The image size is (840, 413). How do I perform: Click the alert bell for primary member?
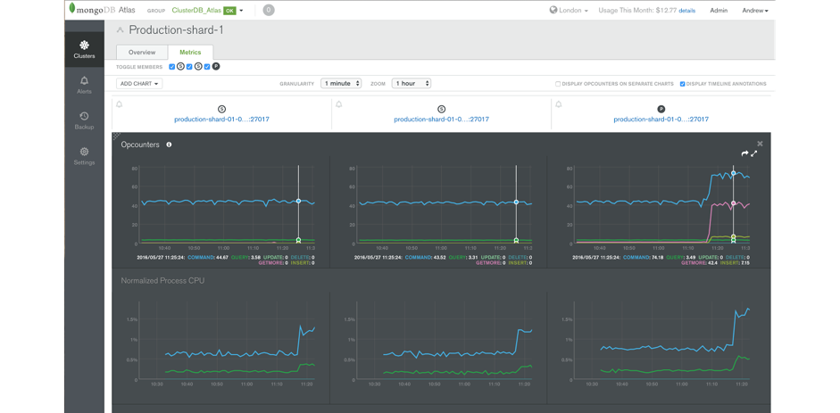point(558,104)
